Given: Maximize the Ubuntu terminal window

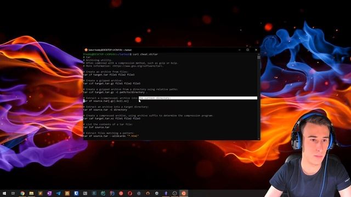Looking at the screenshot, I should click(247, 50).
